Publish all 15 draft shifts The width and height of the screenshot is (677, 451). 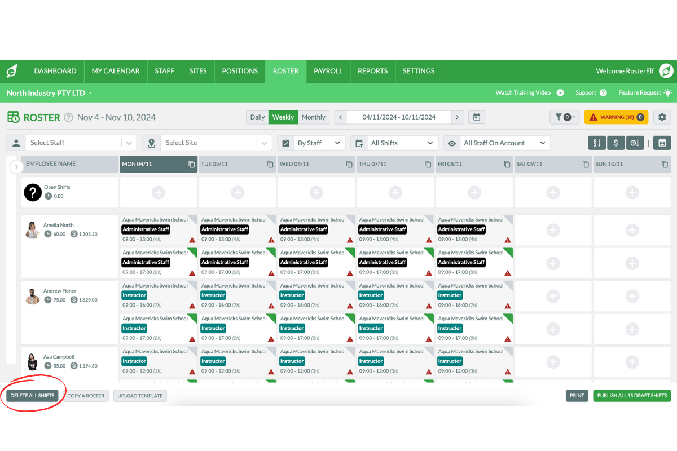632,396
